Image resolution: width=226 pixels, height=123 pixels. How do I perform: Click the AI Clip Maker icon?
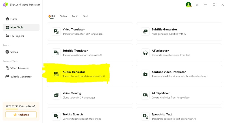click(145, 95)
